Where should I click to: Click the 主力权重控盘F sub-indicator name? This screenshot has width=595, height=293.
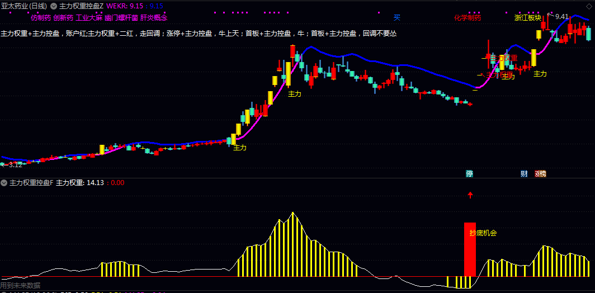point(31,183)
